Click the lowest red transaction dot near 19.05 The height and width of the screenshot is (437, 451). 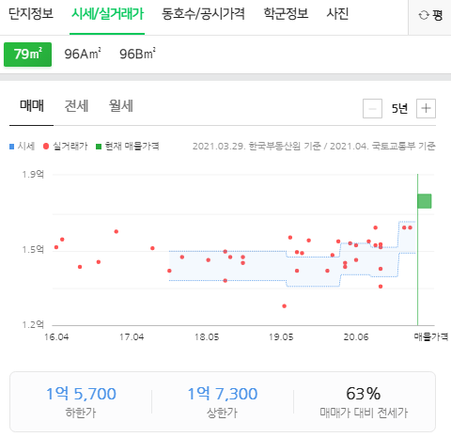coord(284,306)
